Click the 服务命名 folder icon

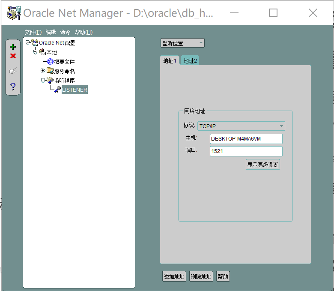50,71
